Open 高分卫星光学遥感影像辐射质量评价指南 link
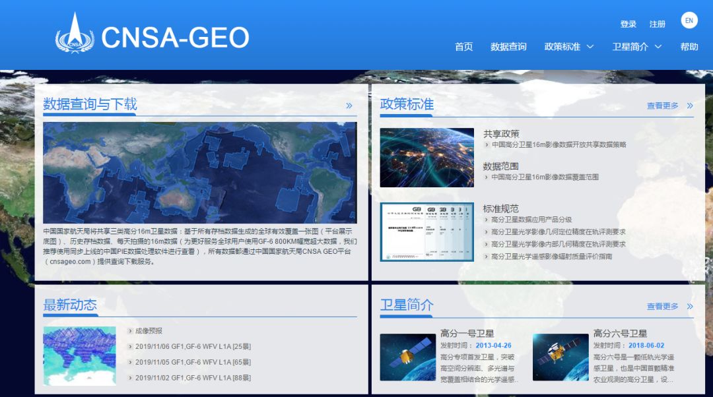 point(551,256)
